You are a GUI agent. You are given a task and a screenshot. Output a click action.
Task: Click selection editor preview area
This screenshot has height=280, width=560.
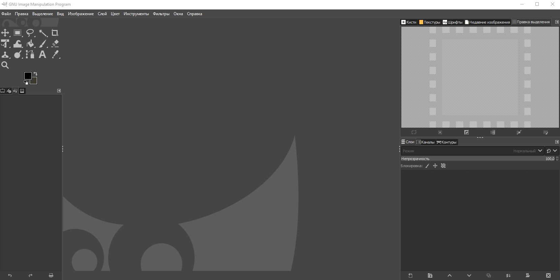coord(480,77)
